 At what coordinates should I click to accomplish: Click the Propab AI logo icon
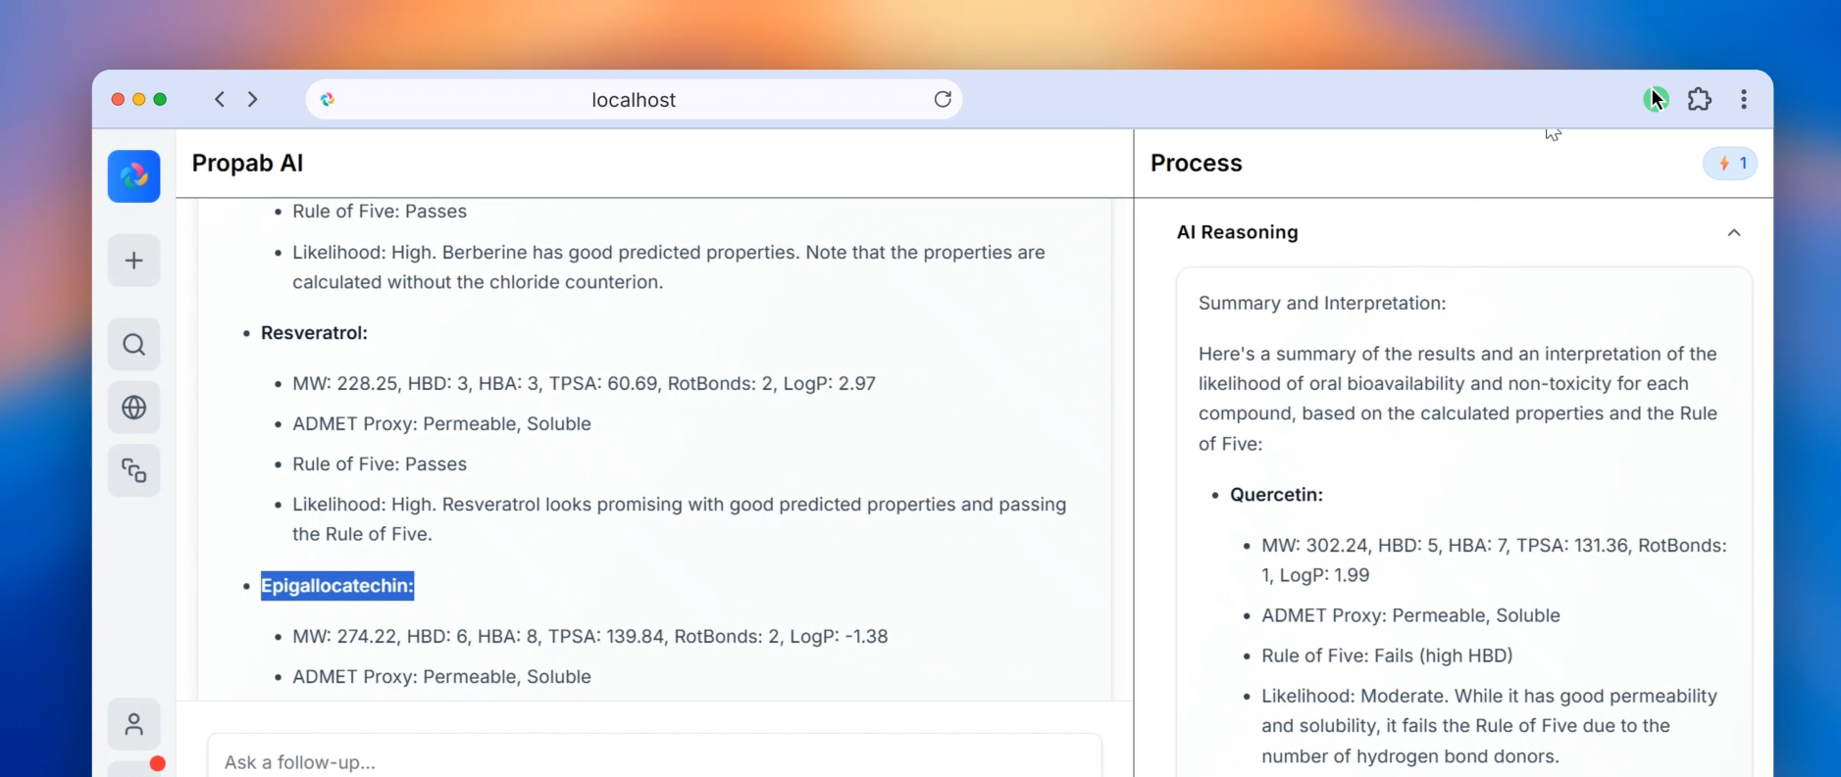click(133, 176)
